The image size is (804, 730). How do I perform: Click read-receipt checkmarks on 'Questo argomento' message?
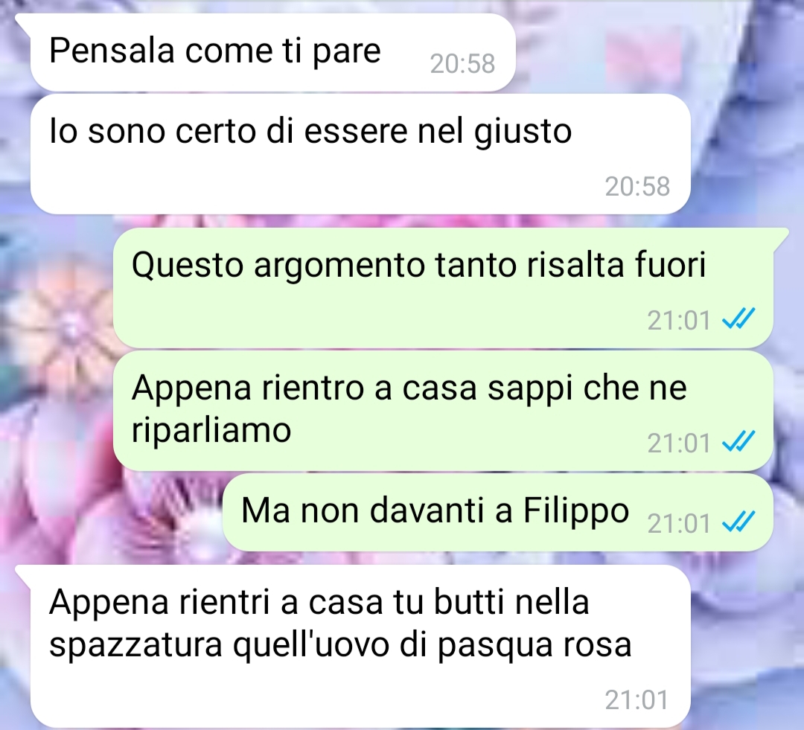click(738, 319)
